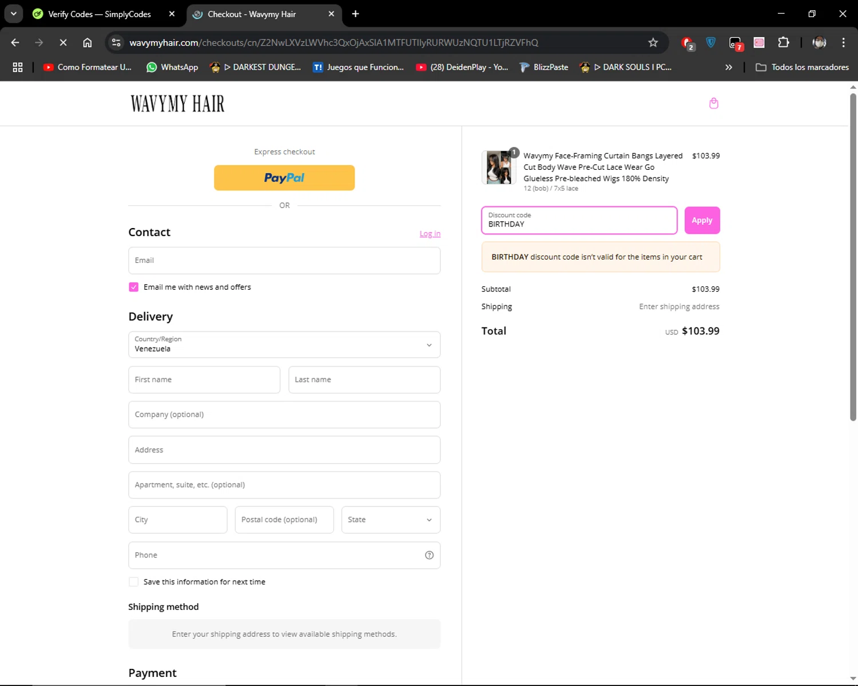The height and width of the screenshot is (686, 858).
Task: Close the Checkout - Wavymy Hair tab
Action: click(331, 14)
